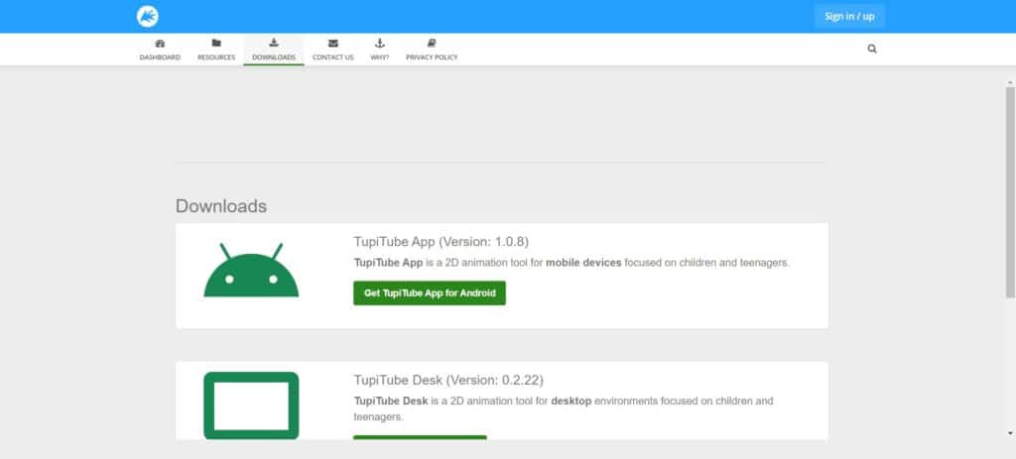The image size is (1016, 459).
Task: Click the green desktop monitor image
Action: tap(251, 405)
